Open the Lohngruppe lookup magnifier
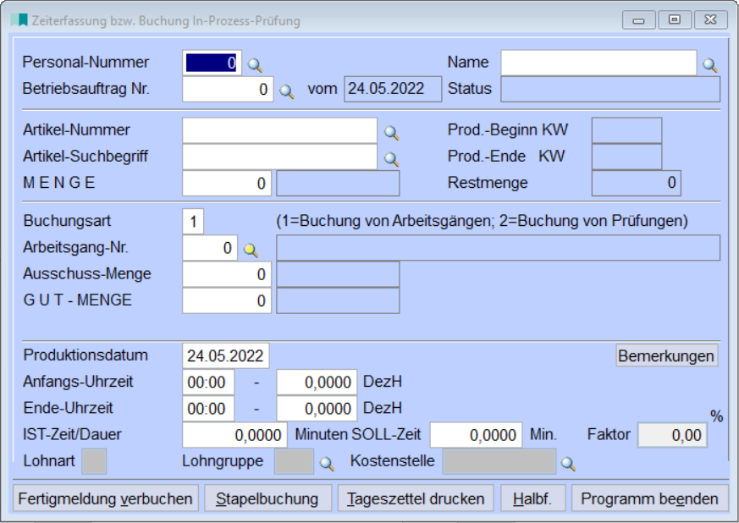Viewport: 739px width, 523px height. (328, 464)
